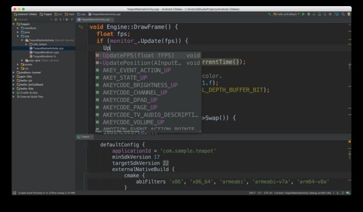Select TeapotRenderer.h in project tree
The height and width of the screenshot is (212, 363).
pyautogui.click(x=42, y=56)
